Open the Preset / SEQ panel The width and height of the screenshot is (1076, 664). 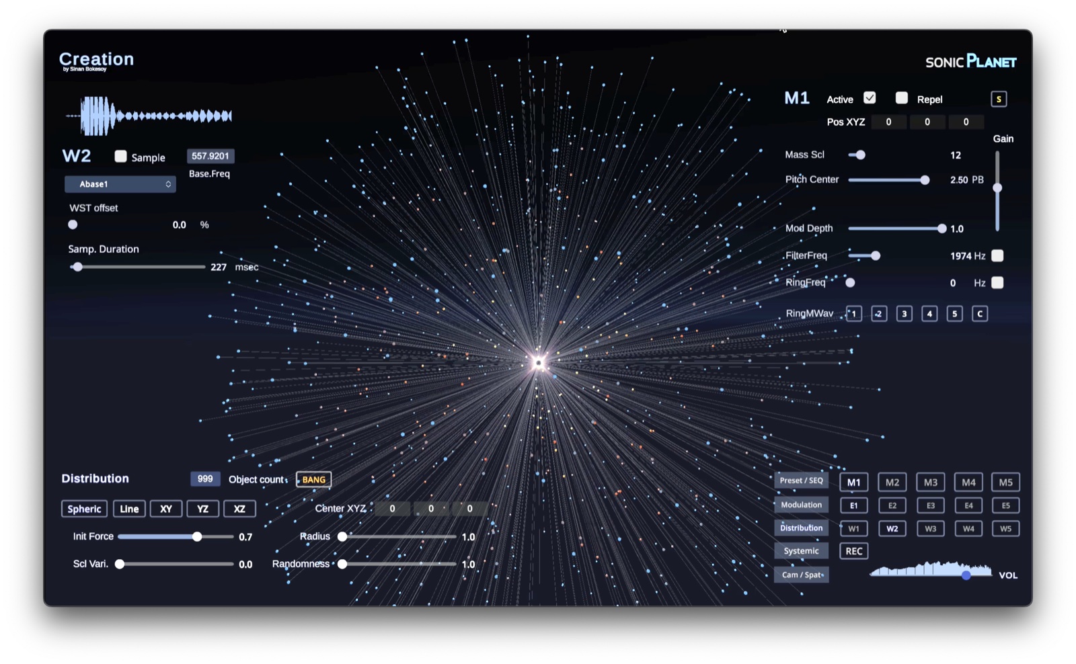801,480
